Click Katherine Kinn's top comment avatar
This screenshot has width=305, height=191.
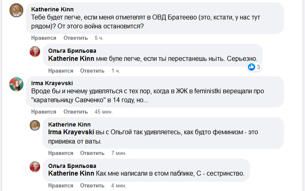(x=16, y=10)
